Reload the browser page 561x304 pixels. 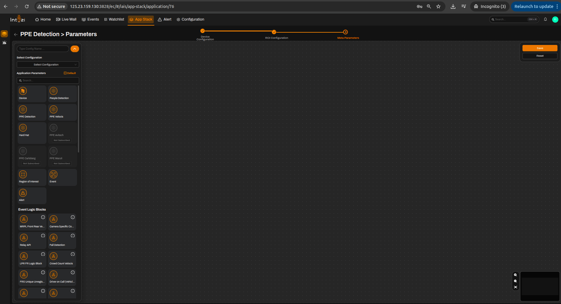pyautogui.click(x=27, y=6)
